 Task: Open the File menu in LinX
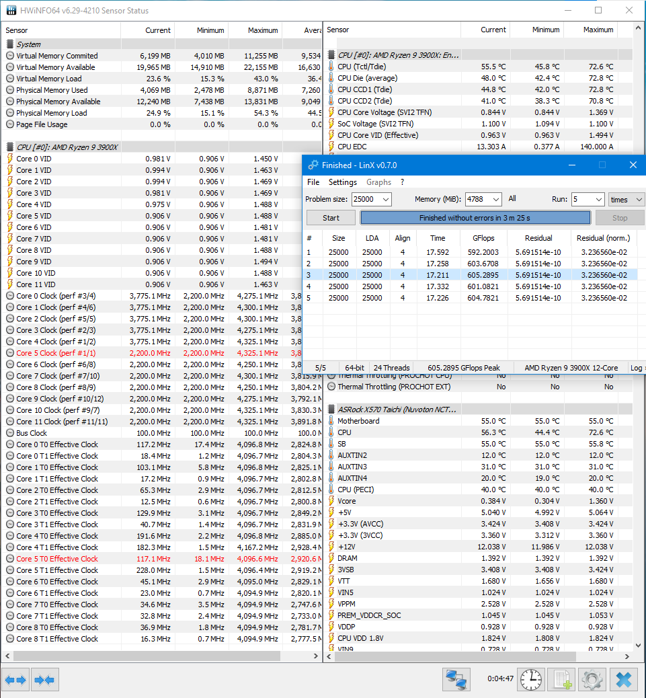313,182
